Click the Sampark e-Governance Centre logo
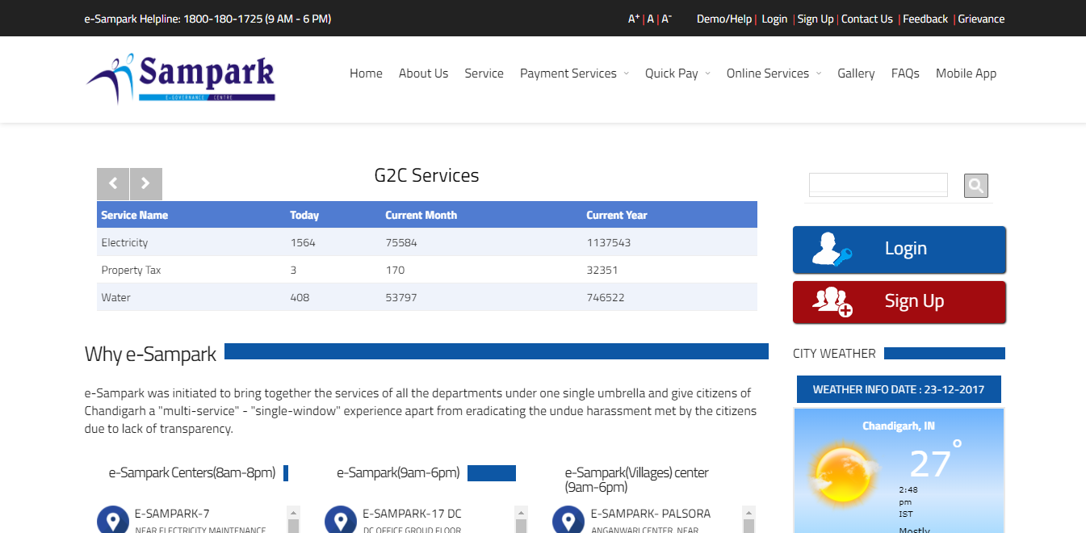This screenshot has height=533, width=1086. [x=179, y=77]
